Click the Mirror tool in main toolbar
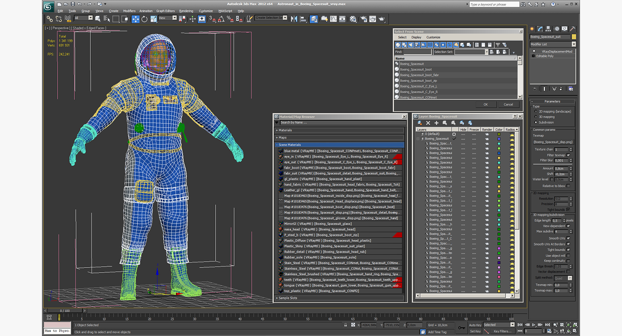This screenshot has height=336, width=622. 294,19
